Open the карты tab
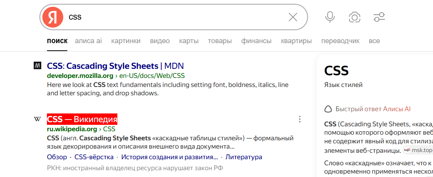The width and height of the screenshot is (433, 177). tap(189, 41)
